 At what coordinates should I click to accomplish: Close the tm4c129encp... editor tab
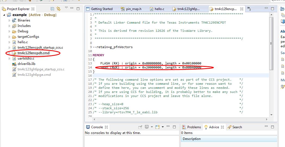point(242,9)
